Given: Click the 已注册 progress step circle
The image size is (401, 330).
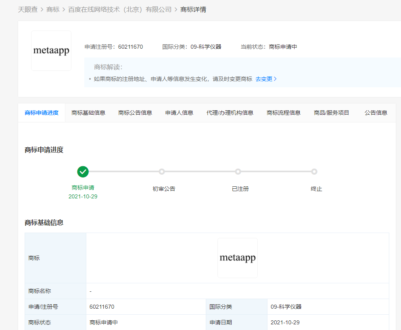Looking at the screenshot, I should (238, 172).
